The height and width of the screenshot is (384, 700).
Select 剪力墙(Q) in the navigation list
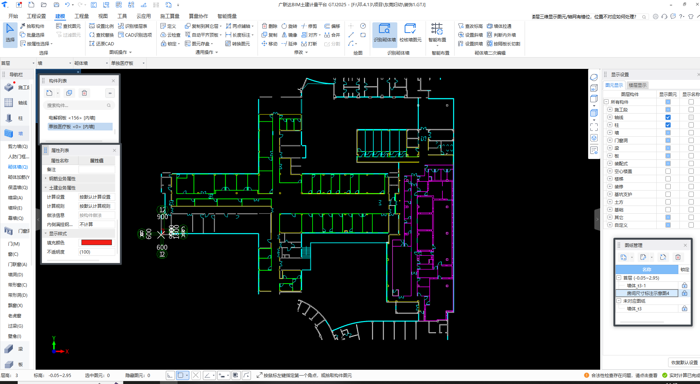[18, 146]
